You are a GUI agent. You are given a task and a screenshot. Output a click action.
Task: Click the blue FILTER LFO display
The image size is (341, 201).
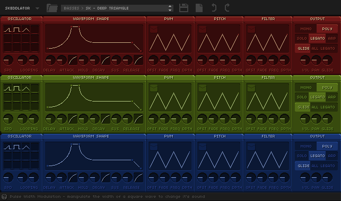pyautogui.click(x=267, y=157)
